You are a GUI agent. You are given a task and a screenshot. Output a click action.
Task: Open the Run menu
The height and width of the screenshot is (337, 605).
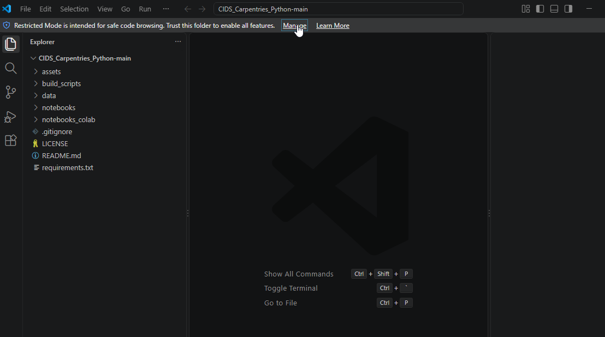(x=145, y=9)
